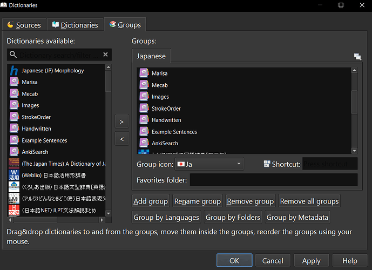This screenshot has height=270, width=372.
Task: Select the Japanese group tab
Action: click(151, 56)
